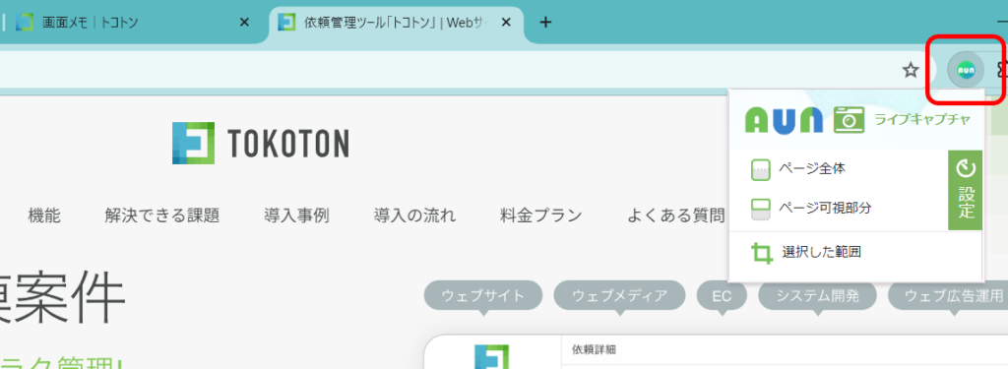The image size is (1008, 369).
Task: Go to 導入事例 page
Action: click(296, 215)
